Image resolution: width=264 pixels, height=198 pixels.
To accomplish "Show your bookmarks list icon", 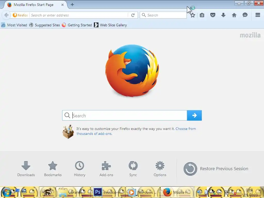I will coord(202,15).
